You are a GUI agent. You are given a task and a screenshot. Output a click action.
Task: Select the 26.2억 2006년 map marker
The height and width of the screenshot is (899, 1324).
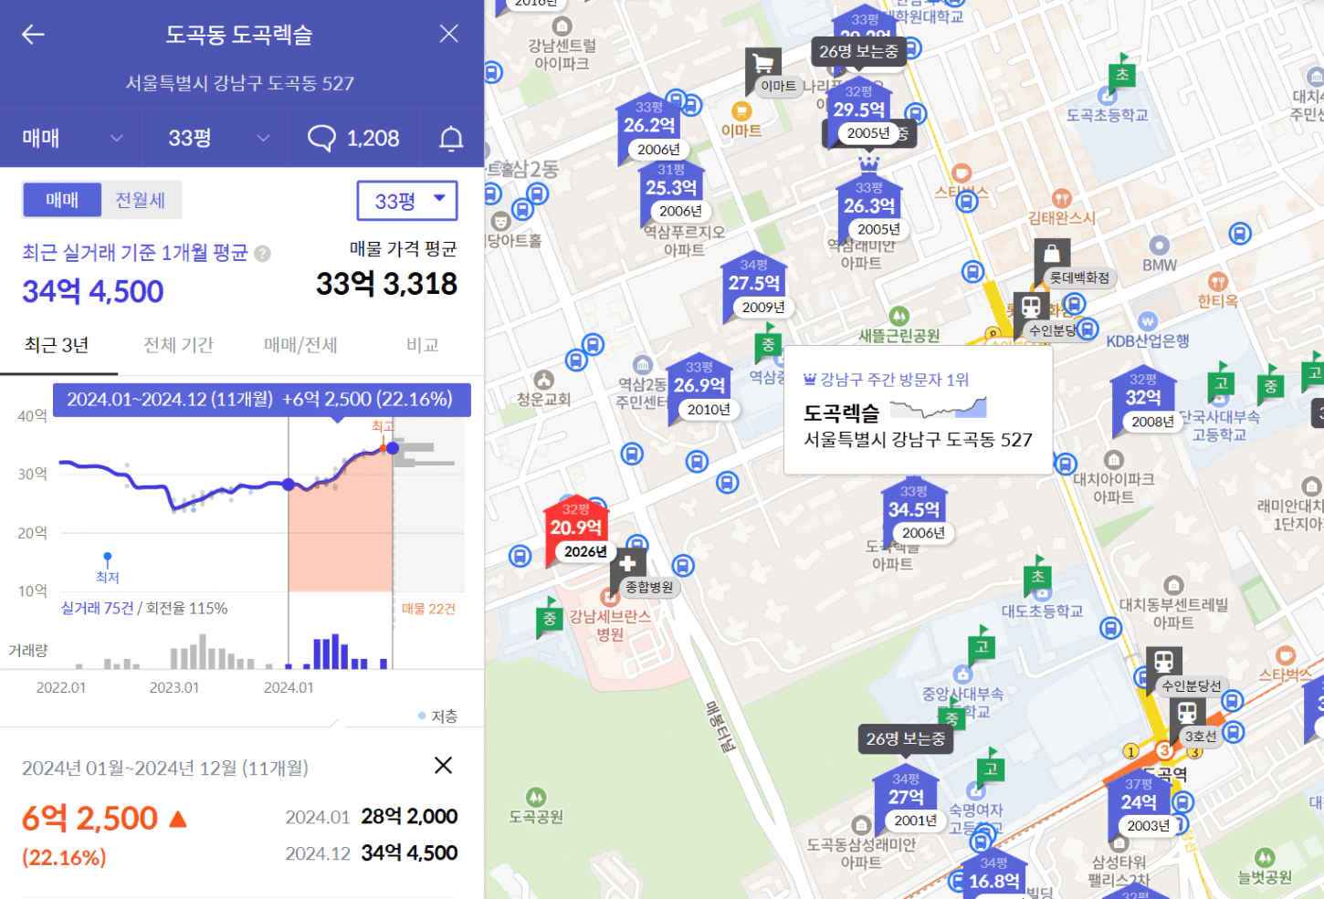pos(649,127)
